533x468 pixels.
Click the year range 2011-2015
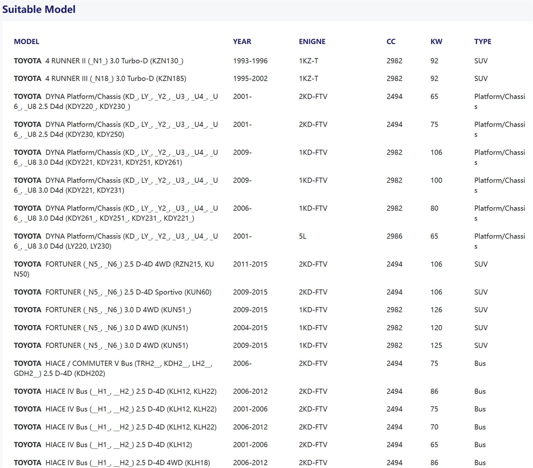[250, 264]
